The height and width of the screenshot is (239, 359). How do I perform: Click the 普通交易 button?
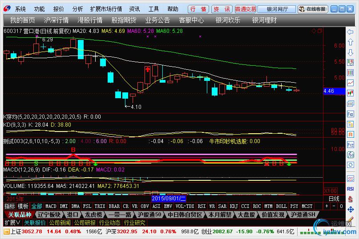(x=246, y=9)
